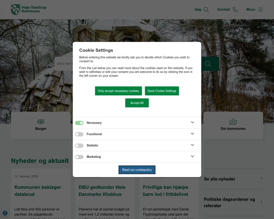
Task: Click the Necessary category label
Action: (x=94, y=123)
